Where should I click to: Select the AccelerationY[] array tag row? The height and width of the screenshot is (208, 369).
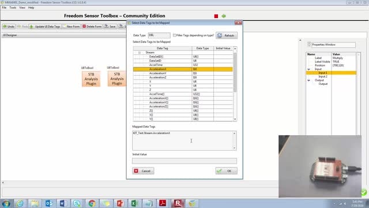pyautogui.click(x=183, y=102)
